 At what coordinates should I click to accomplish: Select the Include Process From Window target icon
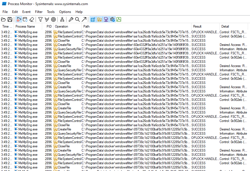pyautogui.click(x=53, y=19)
